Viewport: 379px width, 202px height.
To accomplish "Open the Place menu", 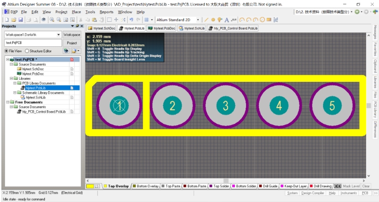I will pos(76,12).
